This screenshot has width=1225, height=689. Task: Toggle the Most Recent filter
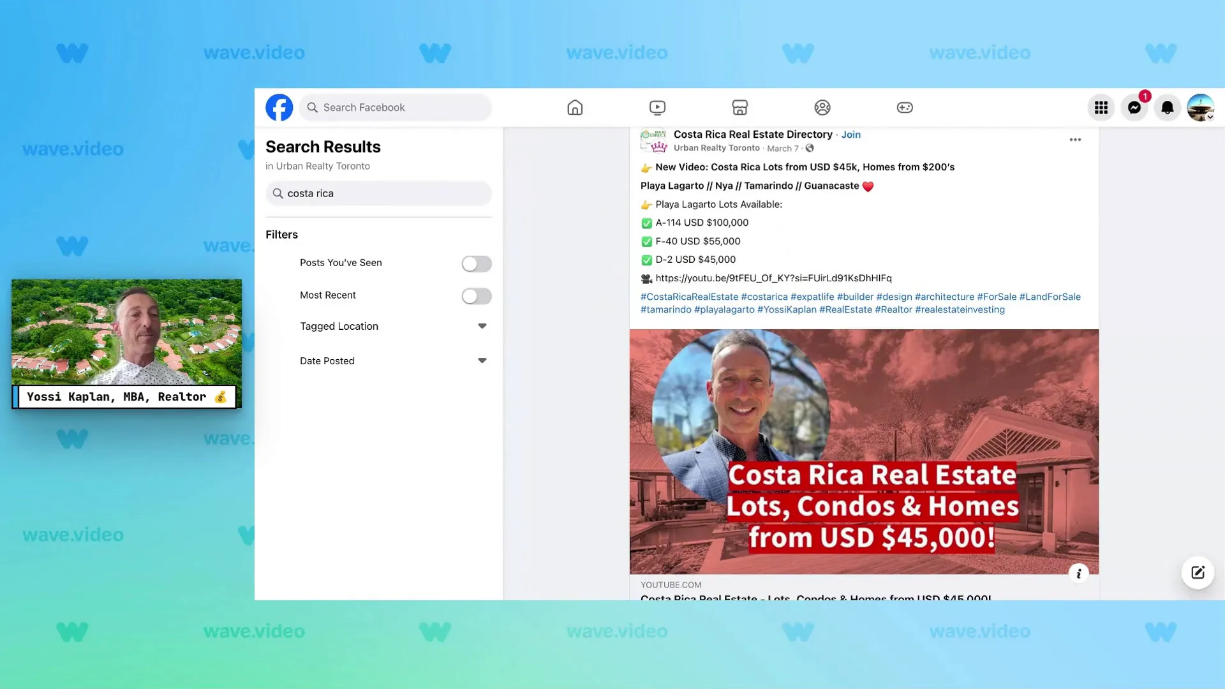[x=477, y=296]
